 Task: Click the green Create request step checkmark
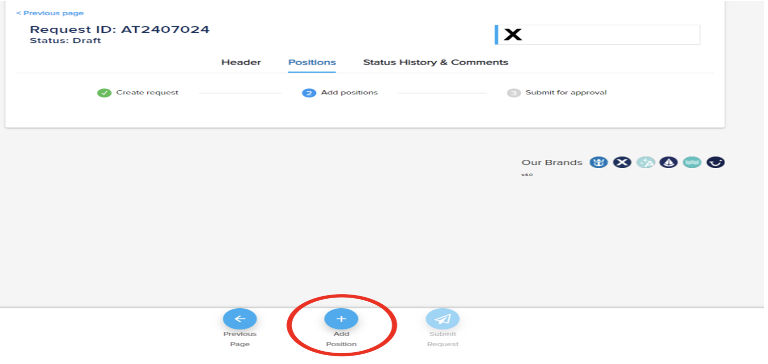[104, 93]
